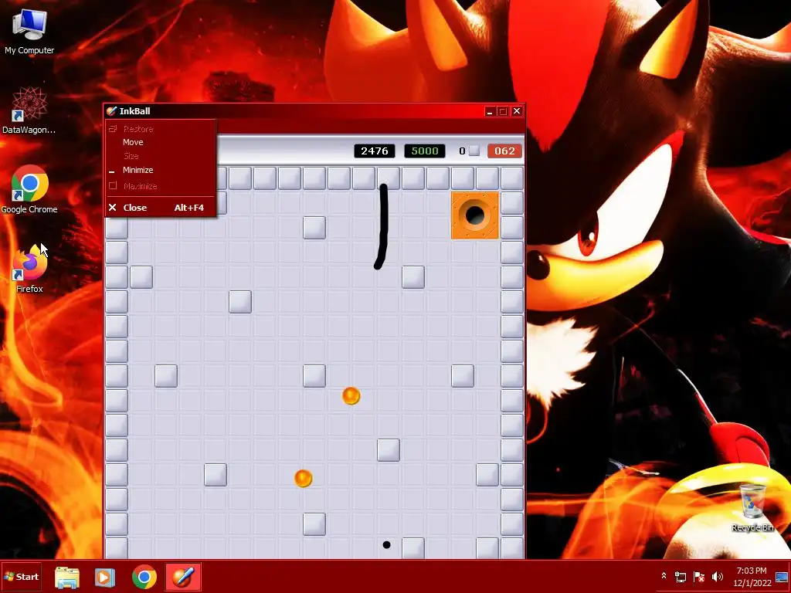The width and height of the screenshot is (791, 593).
Task: Launch Google Chrome from the desktop
Action: coord(29,189)
